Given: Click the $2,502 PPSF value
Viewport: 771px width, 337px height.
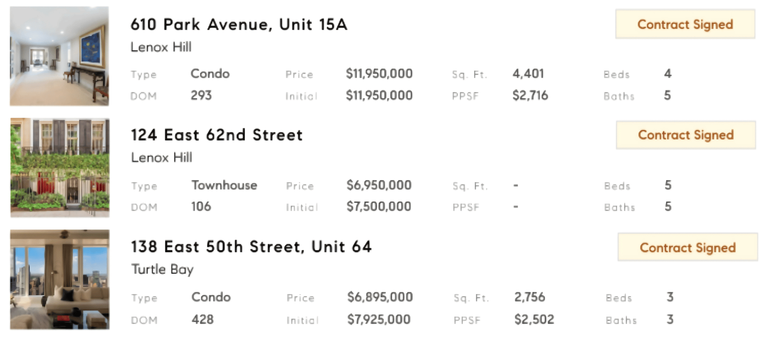Looking at the screenshot, I should click(x=534, y=319).
